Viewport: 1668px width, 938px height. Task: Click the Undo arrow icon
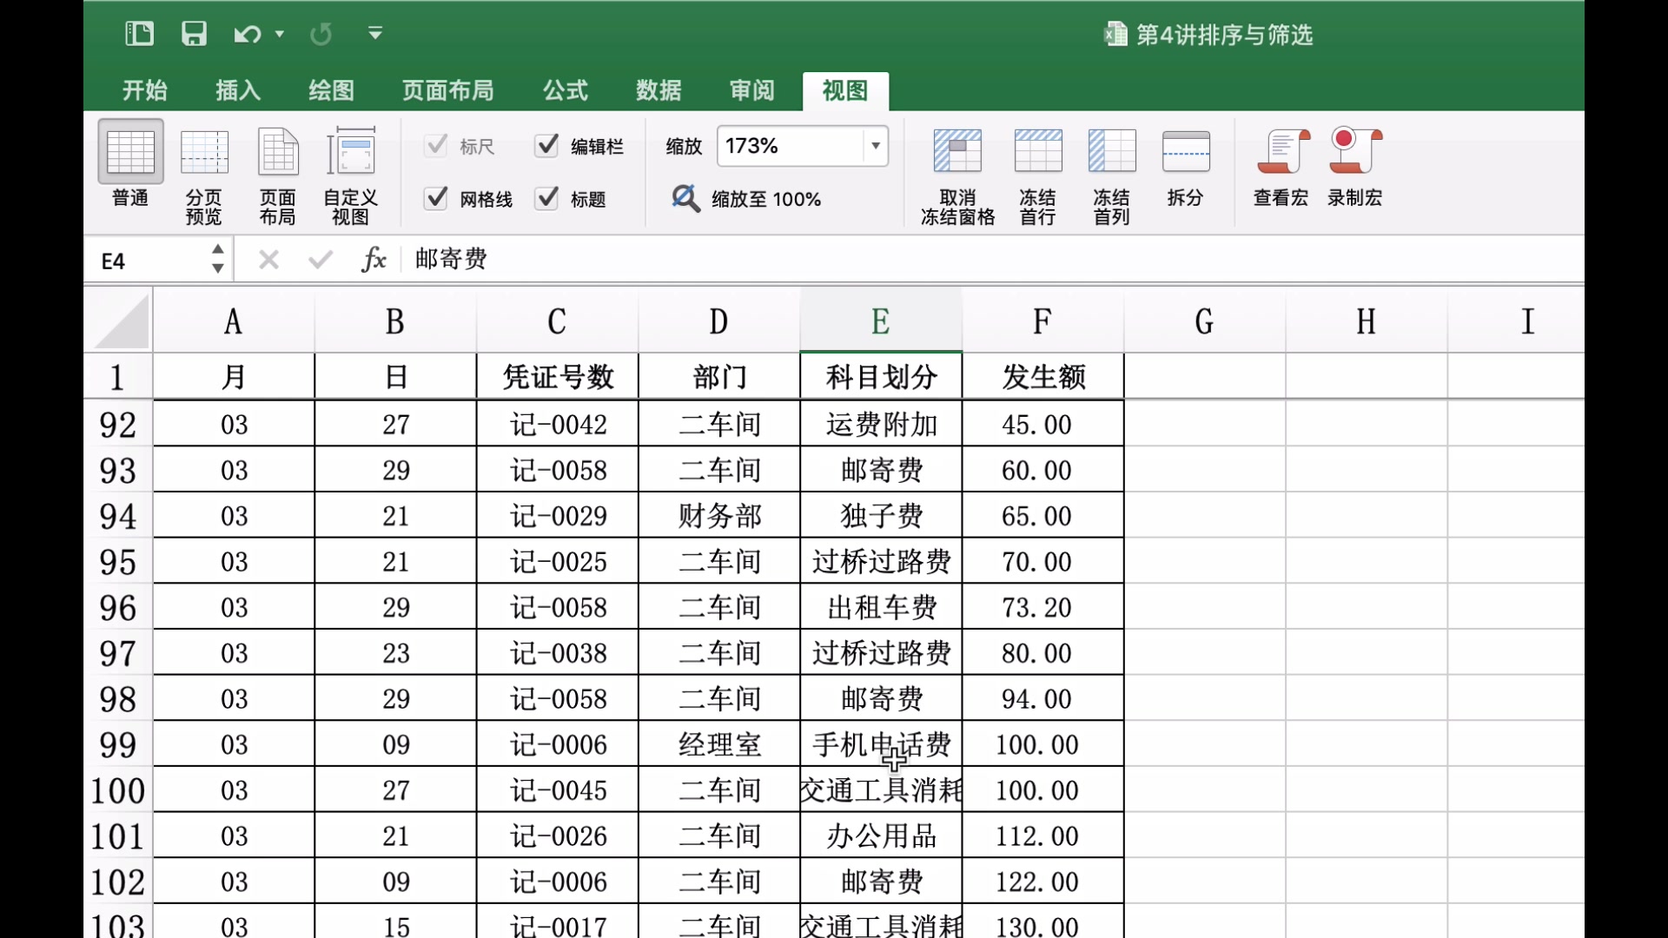247,34
